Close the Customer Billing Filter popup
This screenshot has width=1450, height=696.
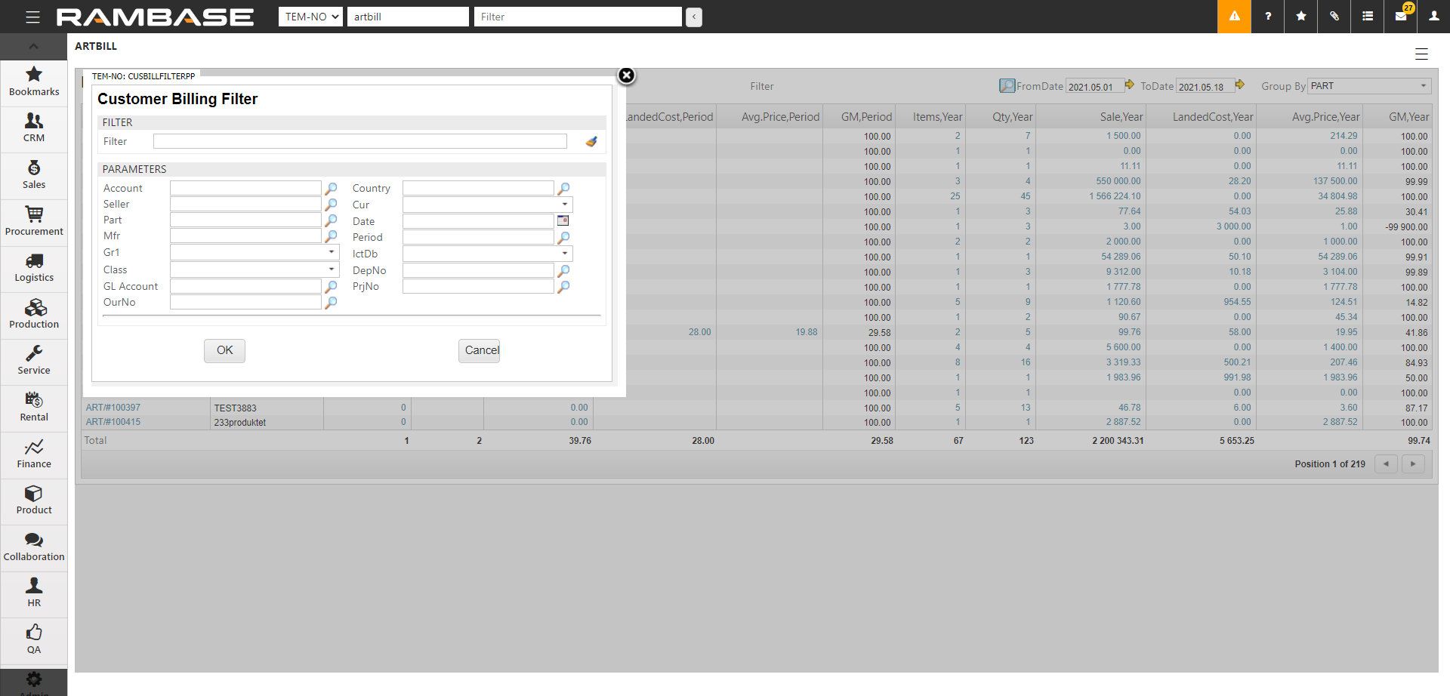[x=626, y=75]
